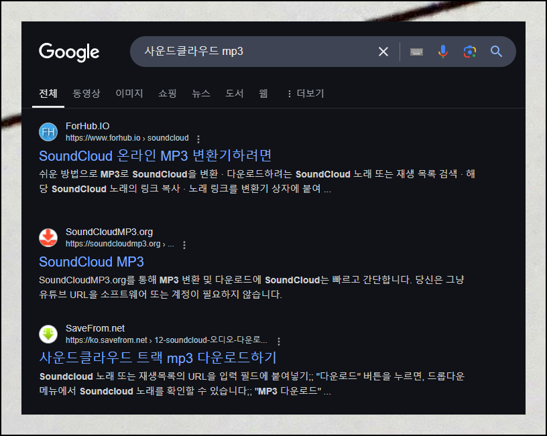Click SoundCloudMP3.org snippet about 유튜브 URL
This screenshot has width=547, height=436.
pos(251,287)
